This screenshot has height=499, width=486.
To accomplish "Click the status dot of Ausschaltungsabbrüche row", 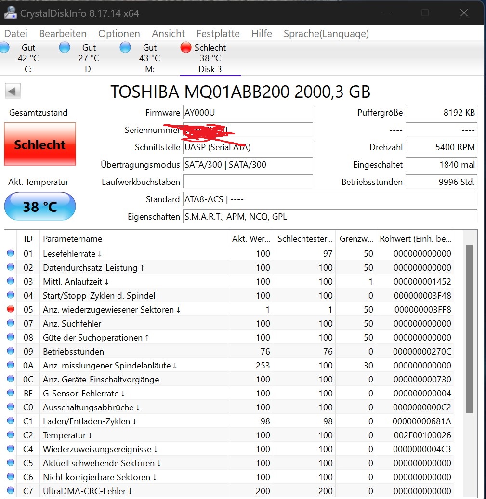I will point(11,407).
